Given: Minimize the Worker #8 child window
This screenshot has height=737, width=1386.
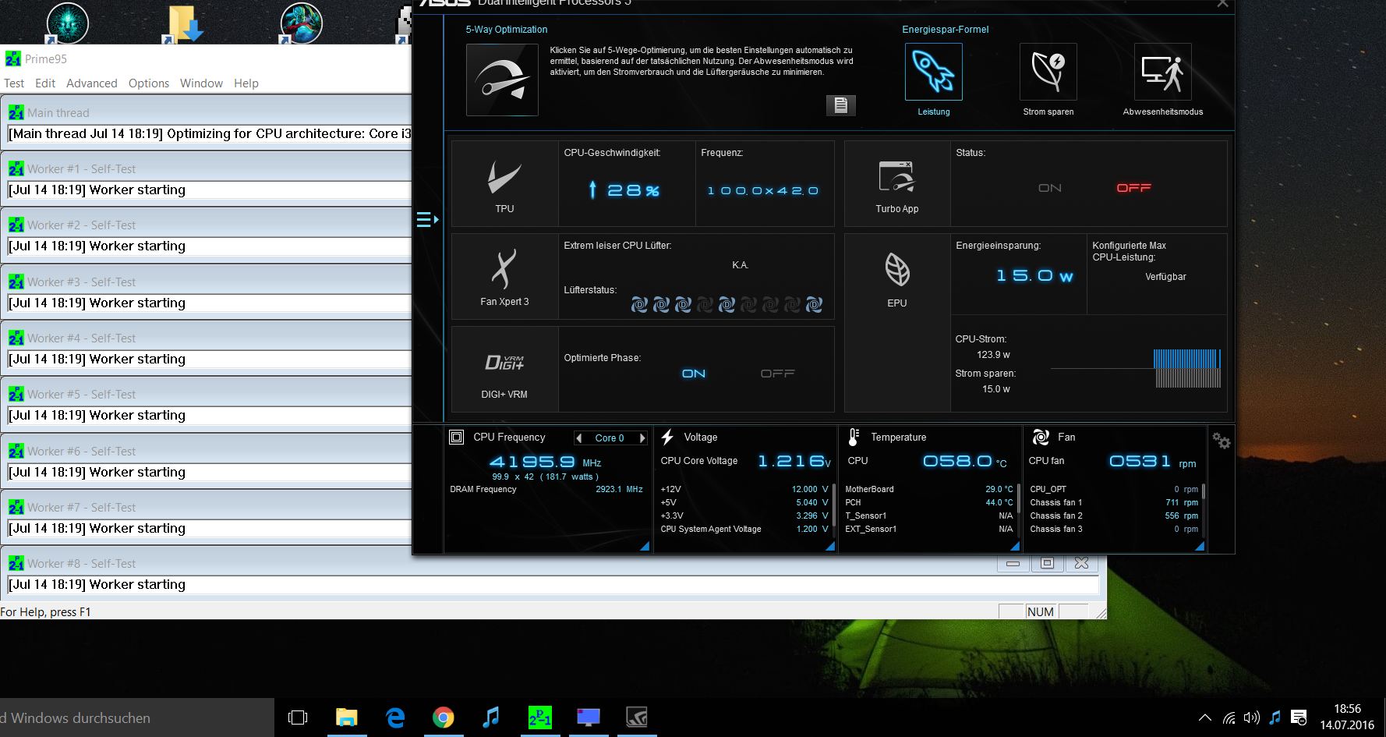Looking at the screenshot, I should [x=1013, y=563].
